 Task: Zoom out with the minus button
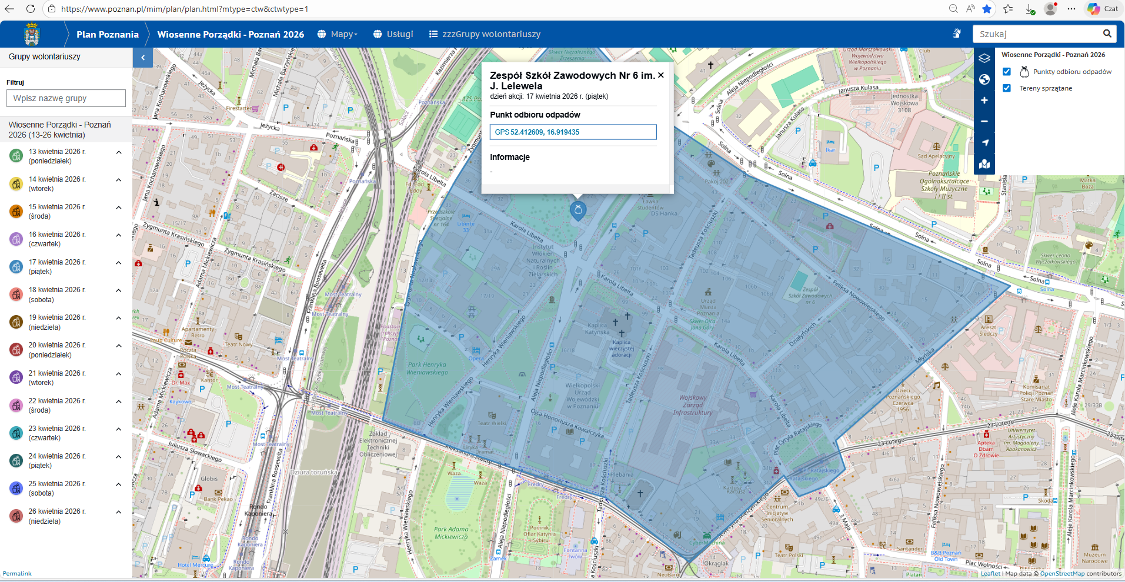[x=984, y=122]
